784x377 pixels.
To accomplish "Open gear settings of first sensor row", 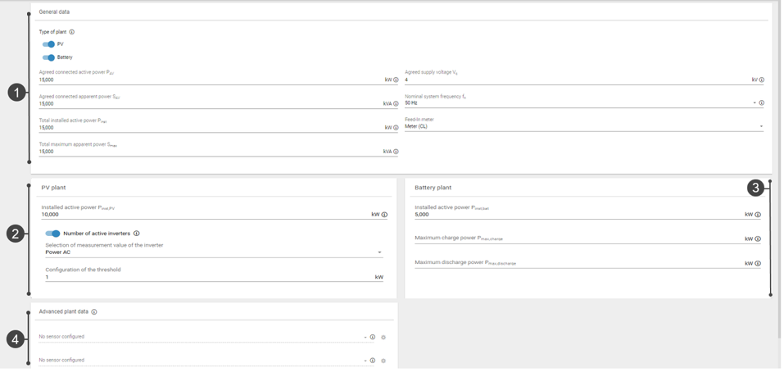I will coord(383,338).
